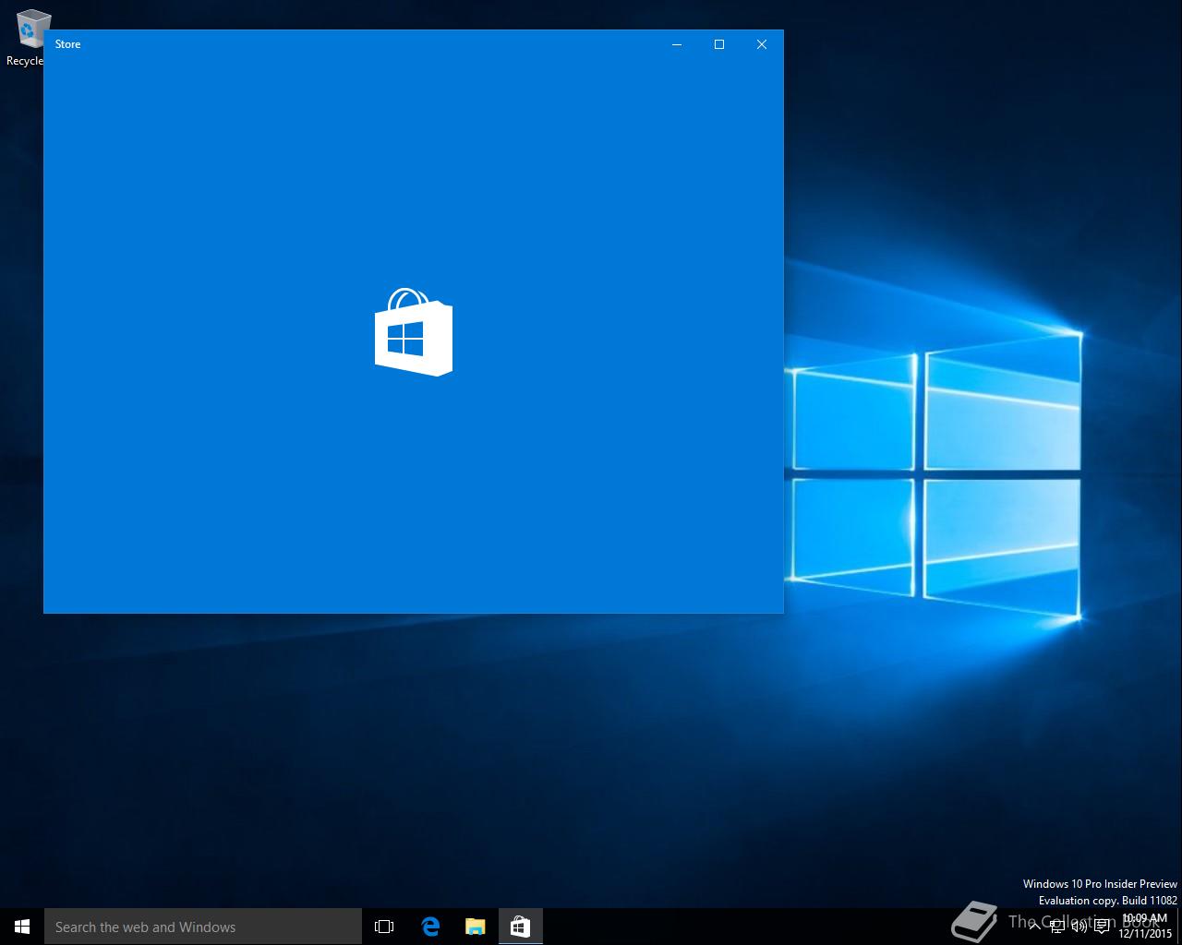Open the volume speaker tray icon
Screen dimensions: 1182x945
[x=1079, y=927]
